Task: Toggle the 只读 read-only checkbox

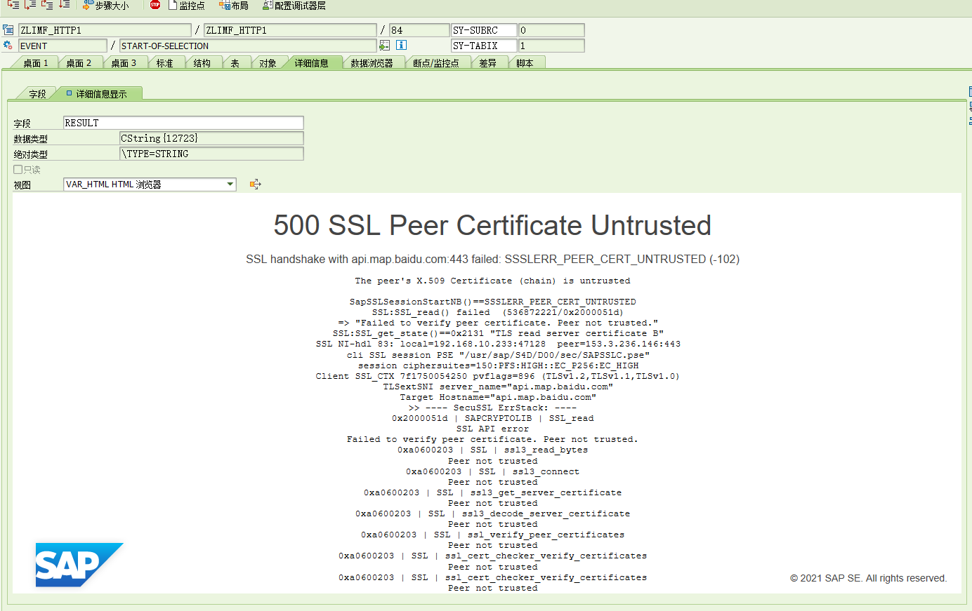Action: coord(18,169)
